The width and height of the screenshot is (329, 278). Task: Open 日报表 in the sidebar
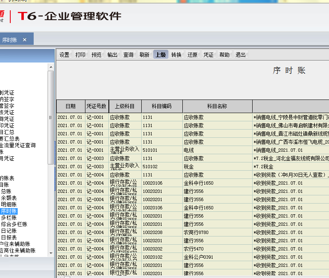coord(9,237)
